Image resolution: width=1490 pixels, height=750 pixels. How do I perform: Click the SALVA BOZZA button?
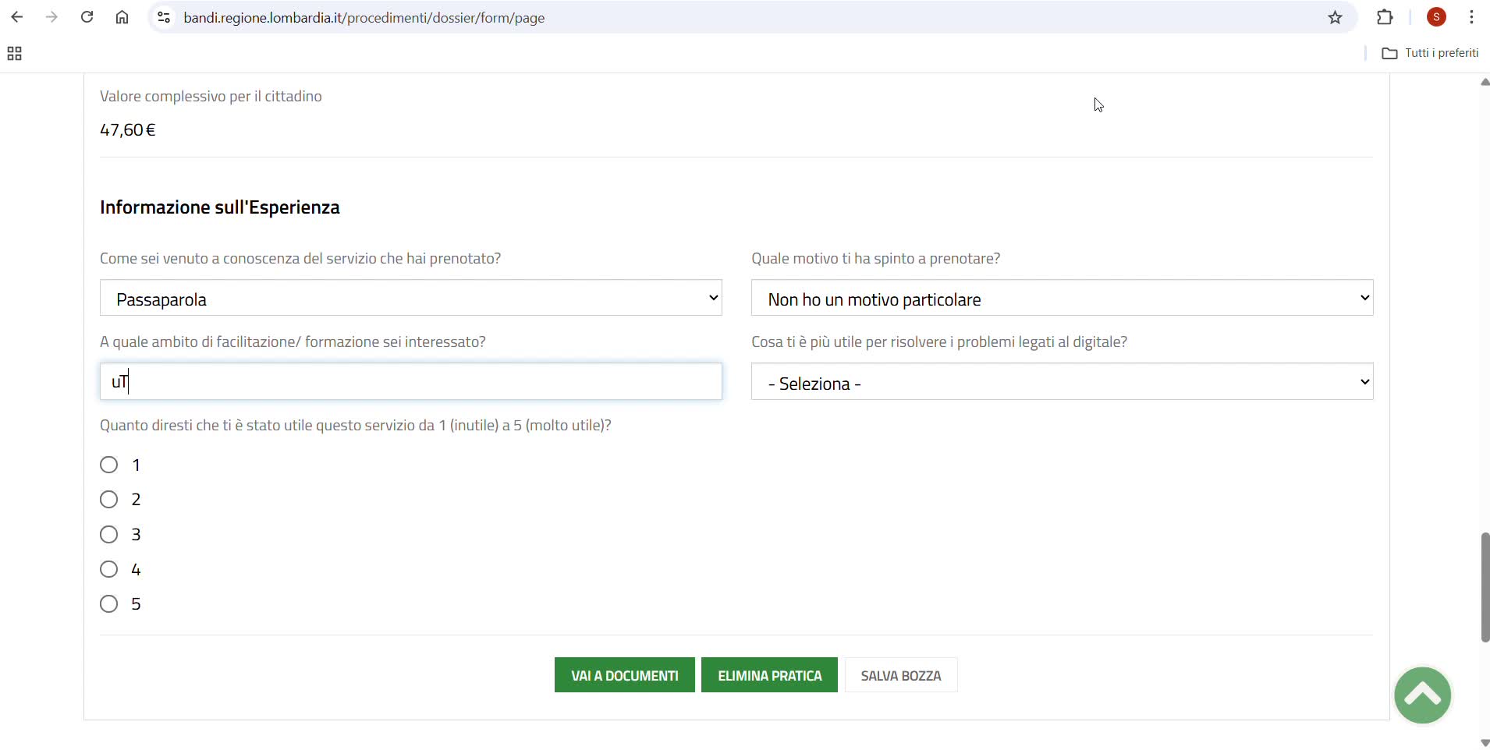(x=900, y=675)
